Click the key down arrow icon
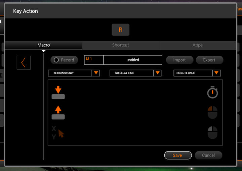 (58, 93)
